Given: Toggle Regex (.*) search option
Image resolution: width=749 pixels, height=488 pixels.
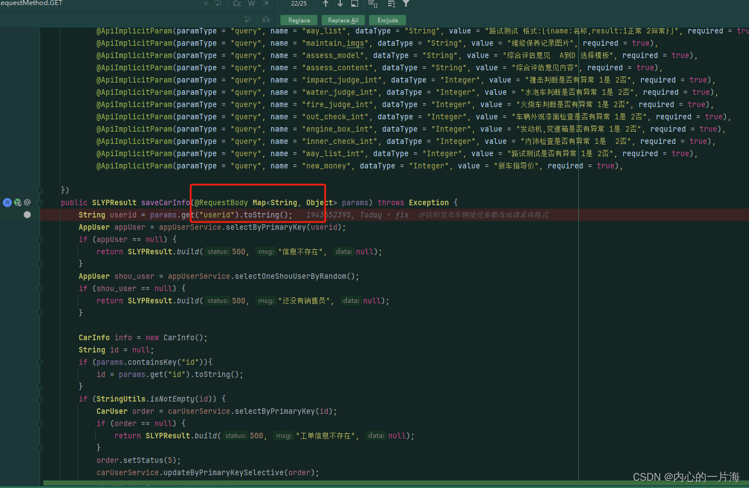Looking at the screenshot, I should click(x=266, y=3).
